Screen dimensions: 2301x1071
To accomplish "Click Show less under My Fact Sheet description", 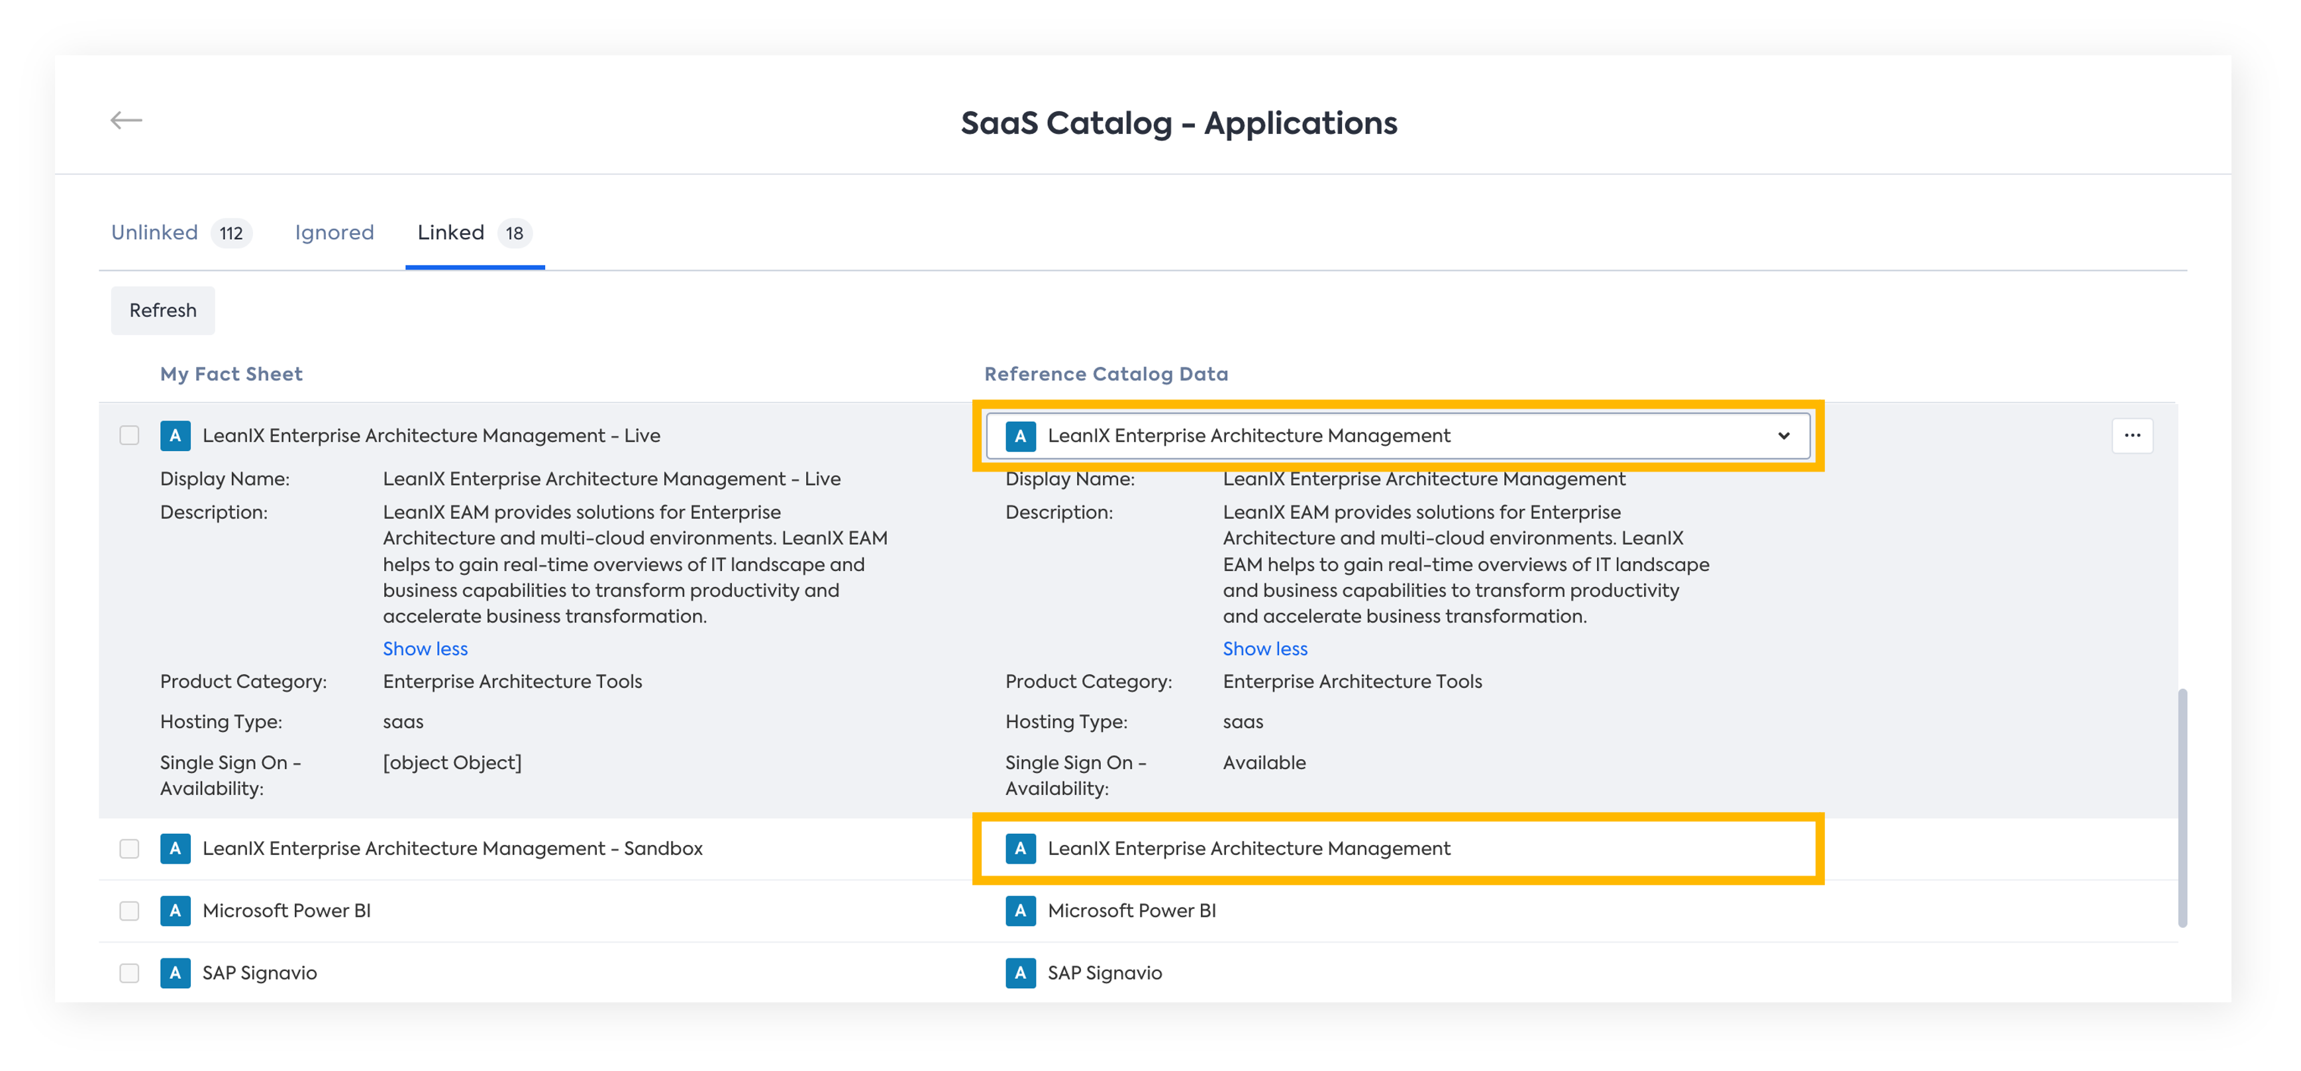I will pos(425,648).
